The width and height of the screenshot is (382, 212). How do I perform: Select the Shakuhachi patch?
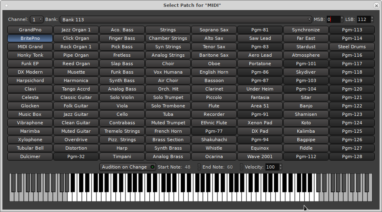[214, 140]
